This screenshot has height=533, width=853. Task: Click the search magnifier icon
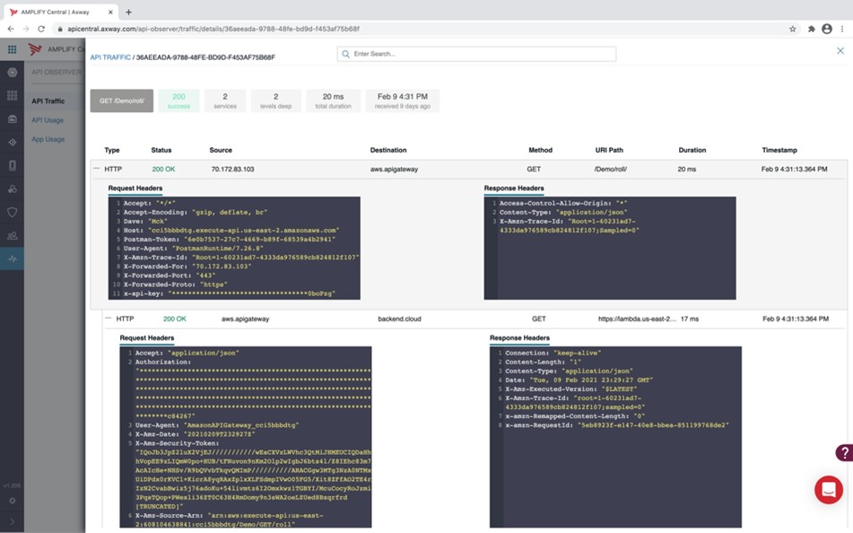click(x=345, y=54)
